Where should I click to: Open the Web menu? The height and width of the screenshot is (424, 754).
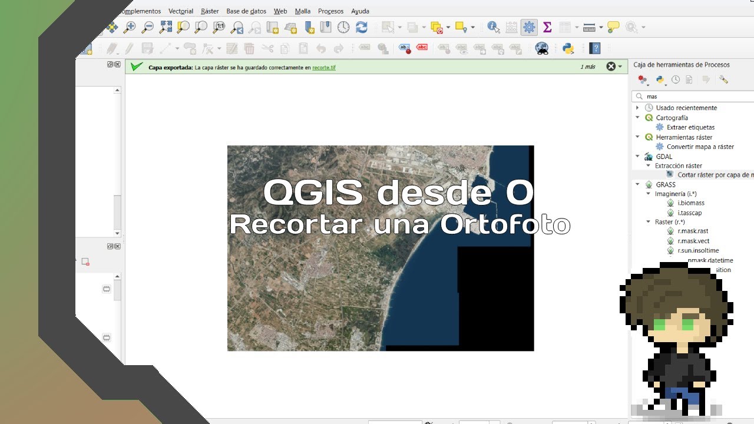point(280,11)
